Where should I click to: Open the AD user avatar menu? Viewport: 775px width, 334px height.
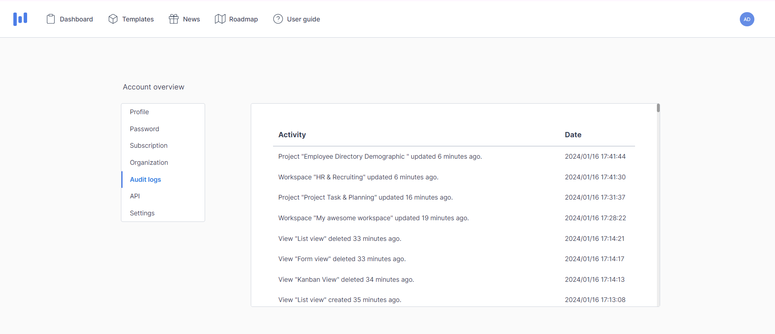pos(747,19)
